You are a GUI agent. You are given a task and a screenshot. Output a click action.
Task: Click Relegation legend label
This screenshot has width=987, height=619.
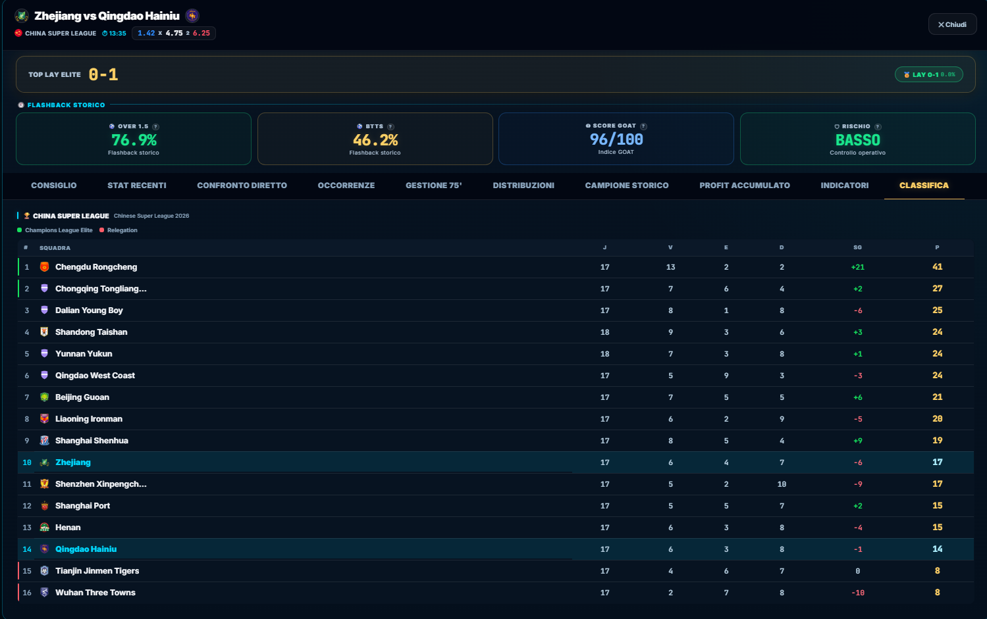(x=122, y=230)
